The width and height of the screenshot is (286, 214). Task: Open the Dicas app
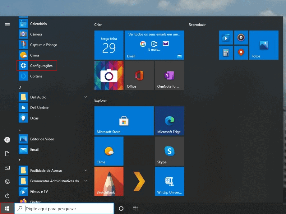coord(53,118)
